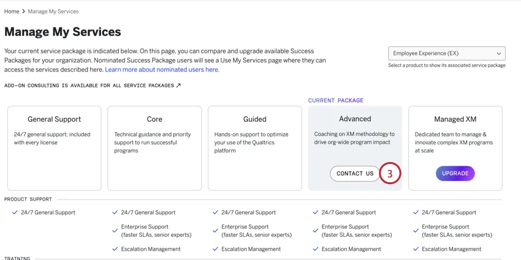Click the red number 3 step marker
The height and width of the screenshot is (260, 521).
coord(390,173)
